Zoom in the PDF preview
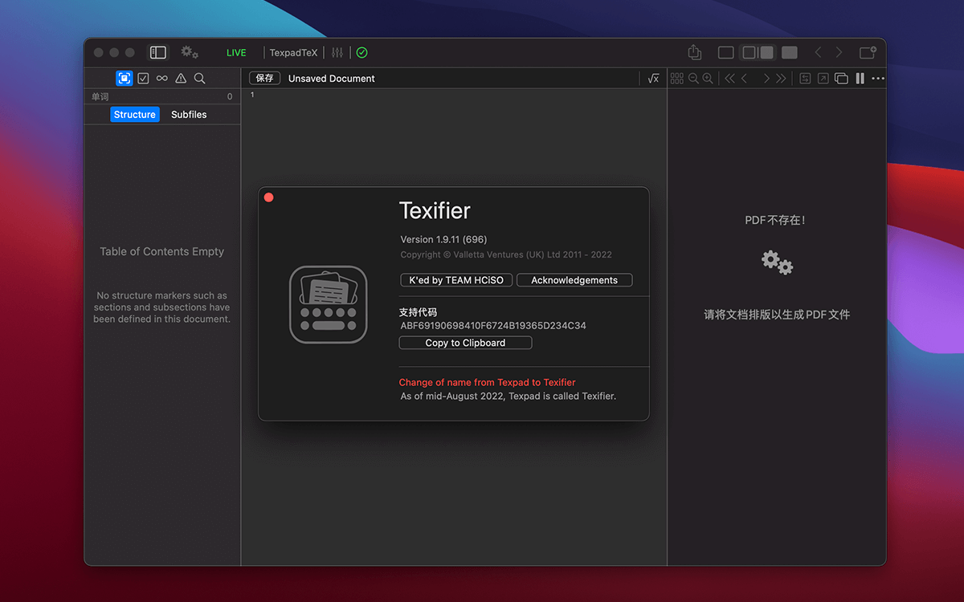 708,78
